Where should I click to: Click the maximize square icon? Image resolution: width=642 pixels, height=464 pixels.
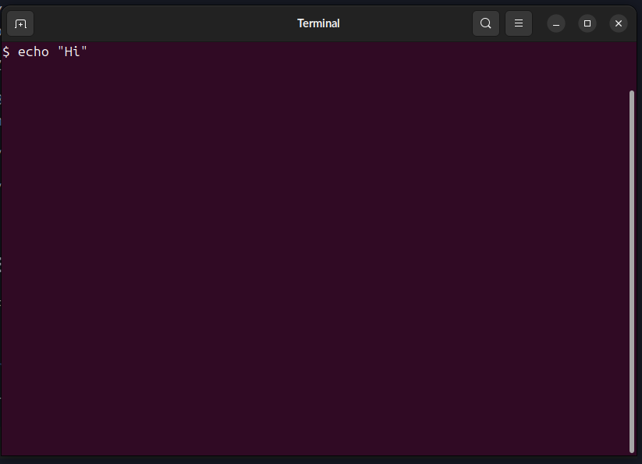click(x=587, y=23)
